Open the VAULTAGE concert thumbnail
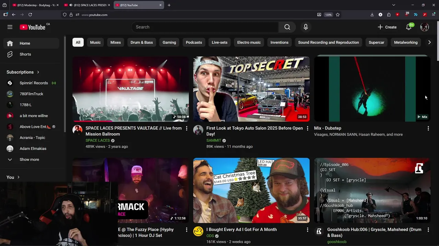Image resolution: width=439 pixels, height=246 pixels. (x=130, y=89)
